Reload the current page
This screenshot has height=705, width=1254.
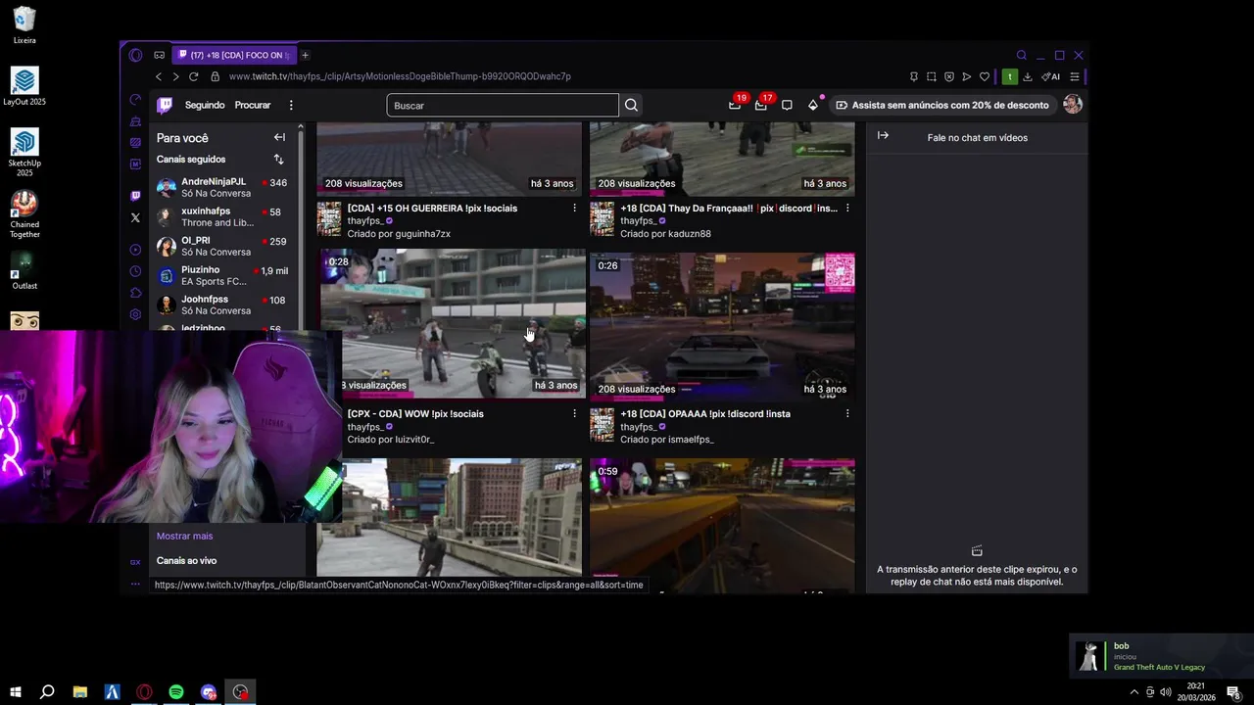(194, 76)
